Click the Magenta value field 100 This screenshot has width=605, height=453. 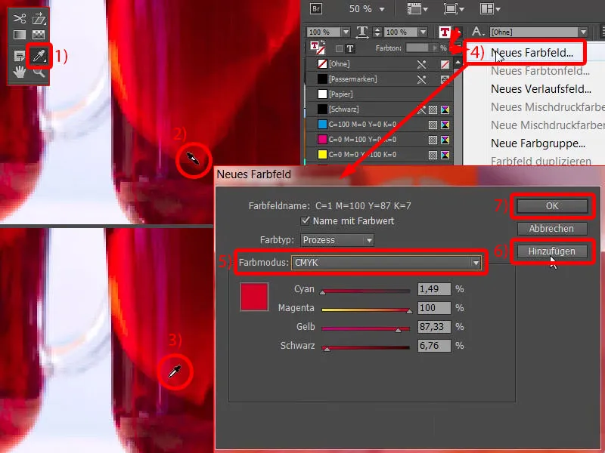pos(434,308)
